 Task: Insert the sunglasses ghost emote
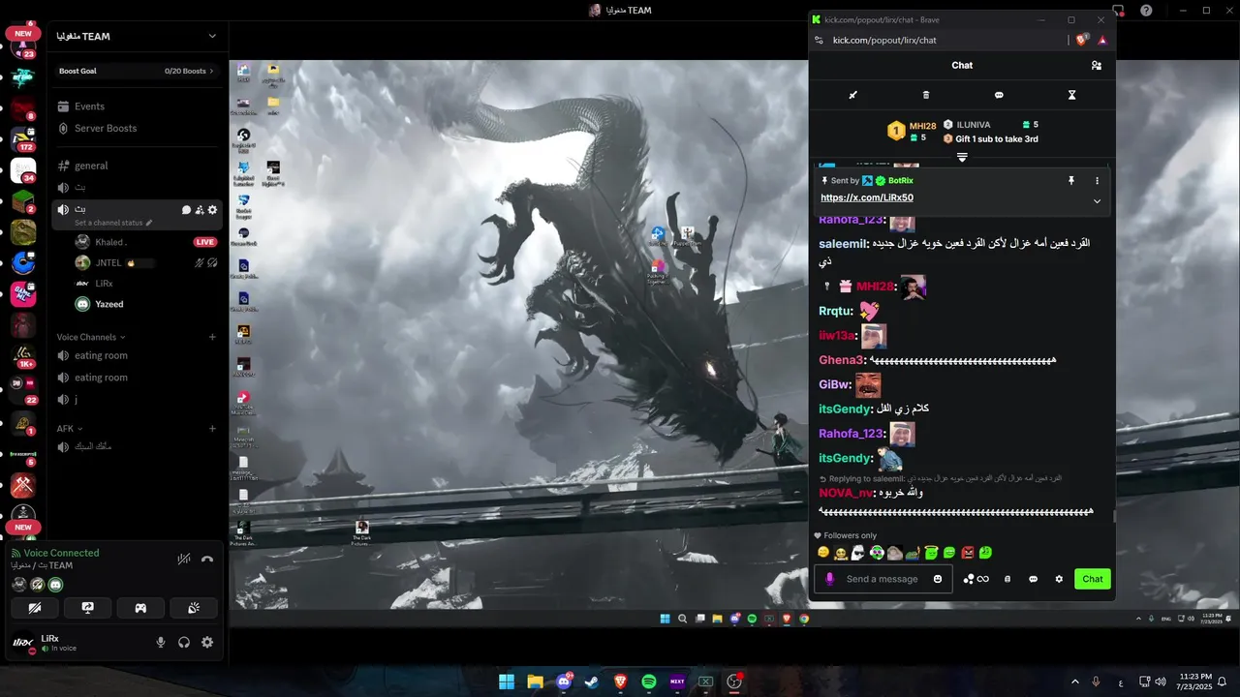858,553
